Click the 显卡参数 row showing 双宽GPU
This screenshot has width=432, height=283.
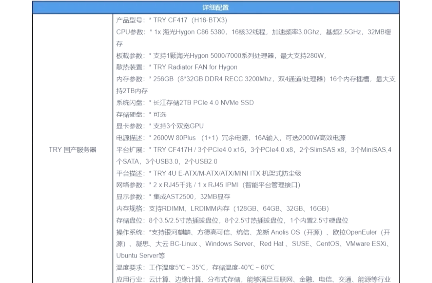point(160,126)
